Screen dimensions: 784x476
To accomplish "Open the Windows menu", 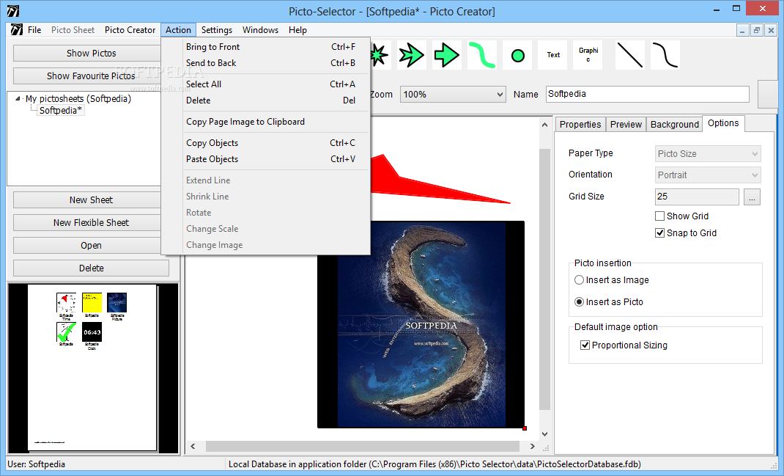I will pyautogui.click(x=261, y=30).
